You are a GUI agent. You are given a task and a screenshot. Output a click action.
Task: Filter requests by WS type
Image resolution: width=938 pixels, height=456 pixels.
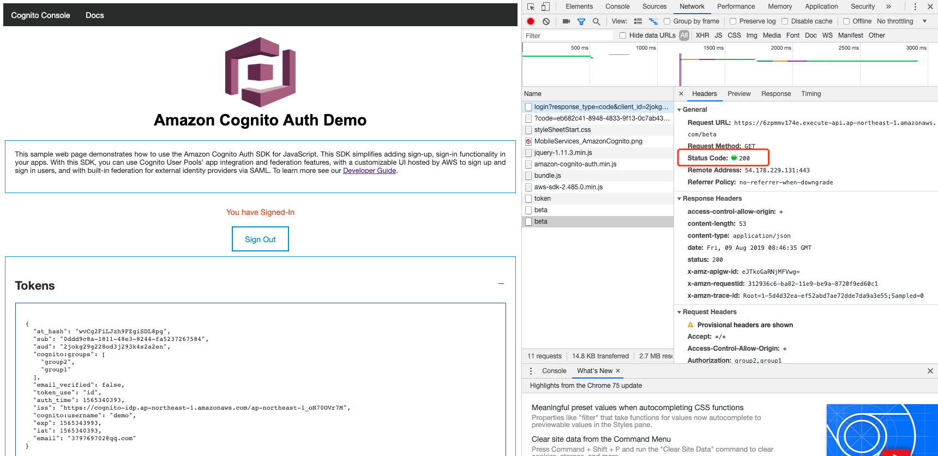click(x=827, y=35)
